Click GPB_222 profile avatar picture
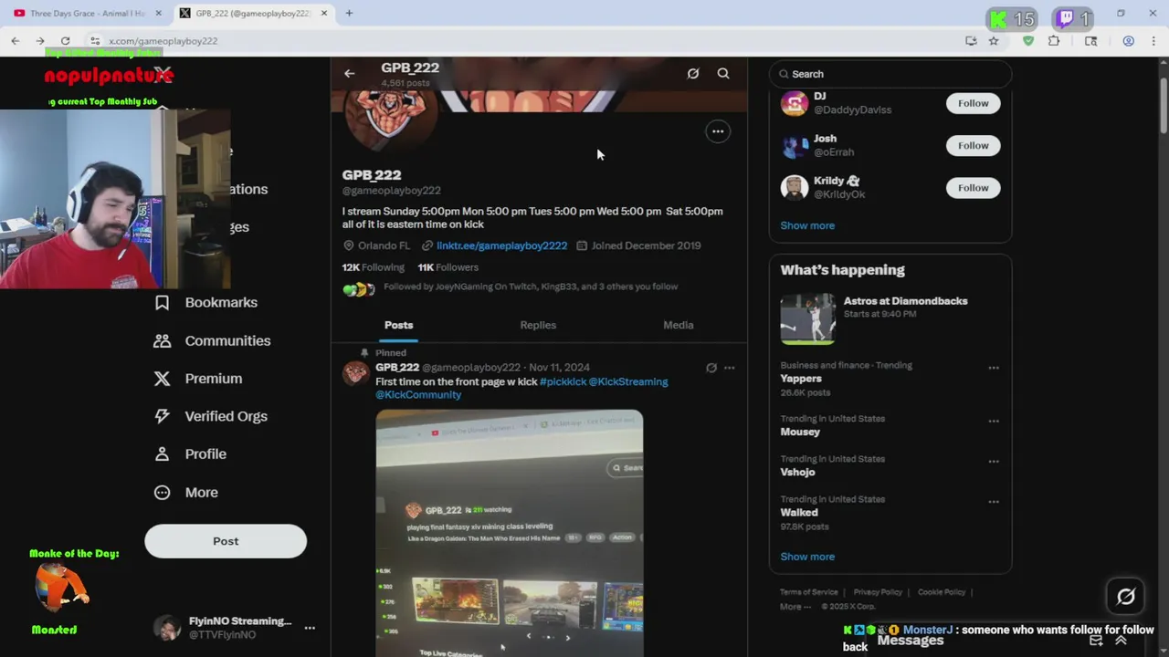Screen dimensions: 1169x657 pos(390,117)
